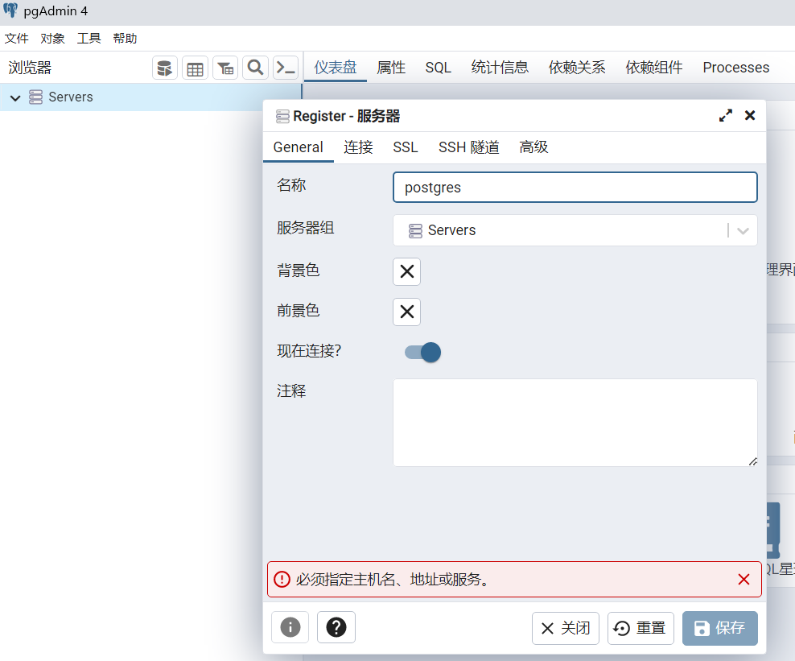The height and width of the screenshot is (661, 795).
Task: Click the 重置 reset button
Action: [x=641, y=628]
